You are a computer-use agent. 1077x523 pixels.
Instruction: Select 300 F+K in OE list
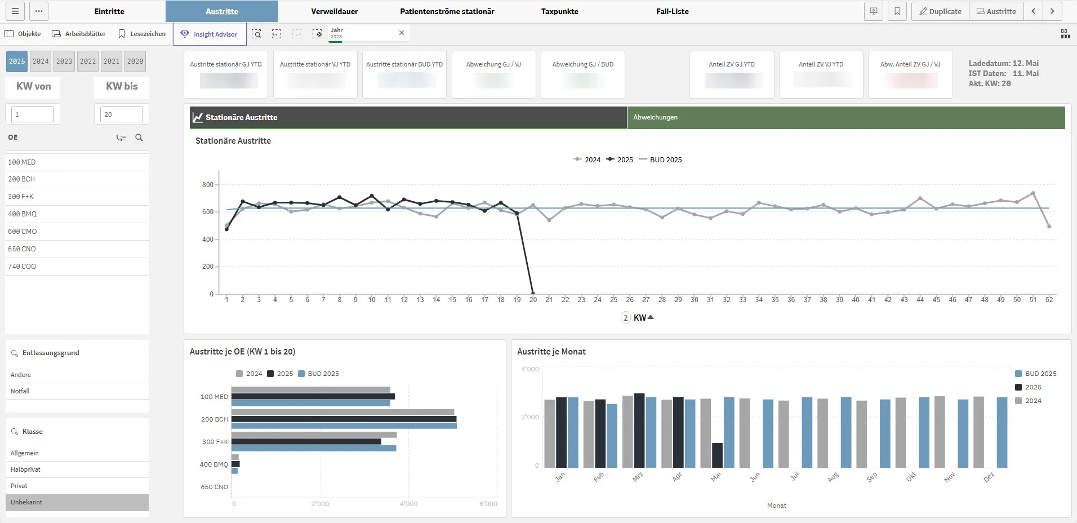click(77, 197)
